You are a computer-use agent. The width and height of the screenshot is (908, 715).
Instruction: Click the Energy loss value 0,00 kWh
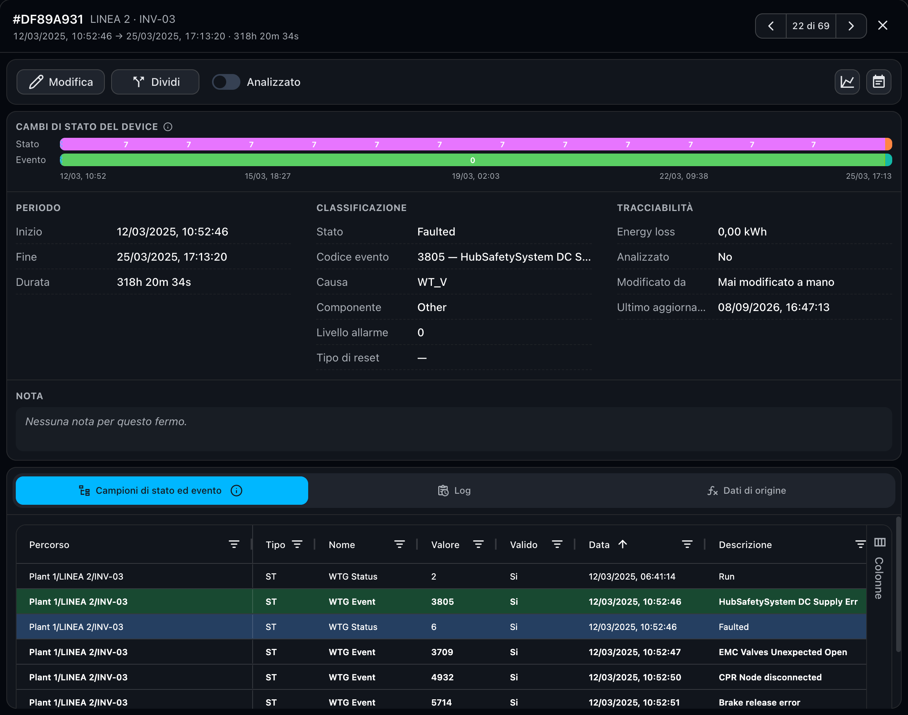(x=742, y=232)
